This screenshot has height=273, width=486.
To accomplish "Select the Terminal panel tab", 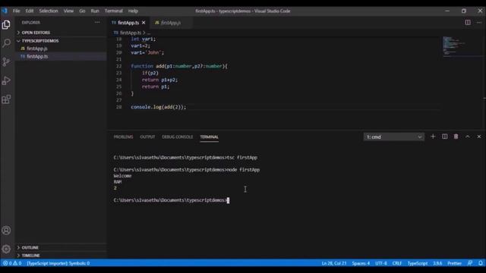I will (x=209, y=136).
